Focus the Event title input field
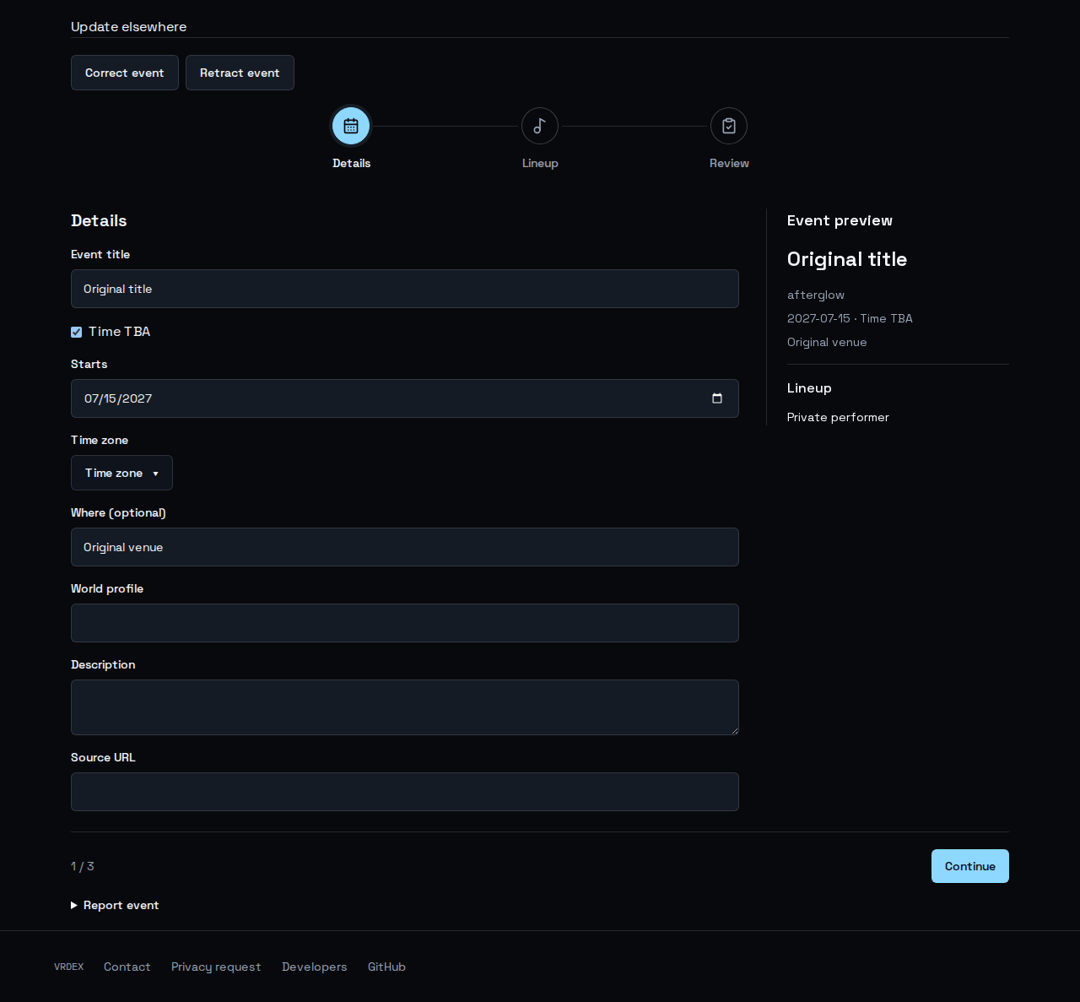Image resolution: width=1080 pixels, height=1002 pixels. (405, 289)
